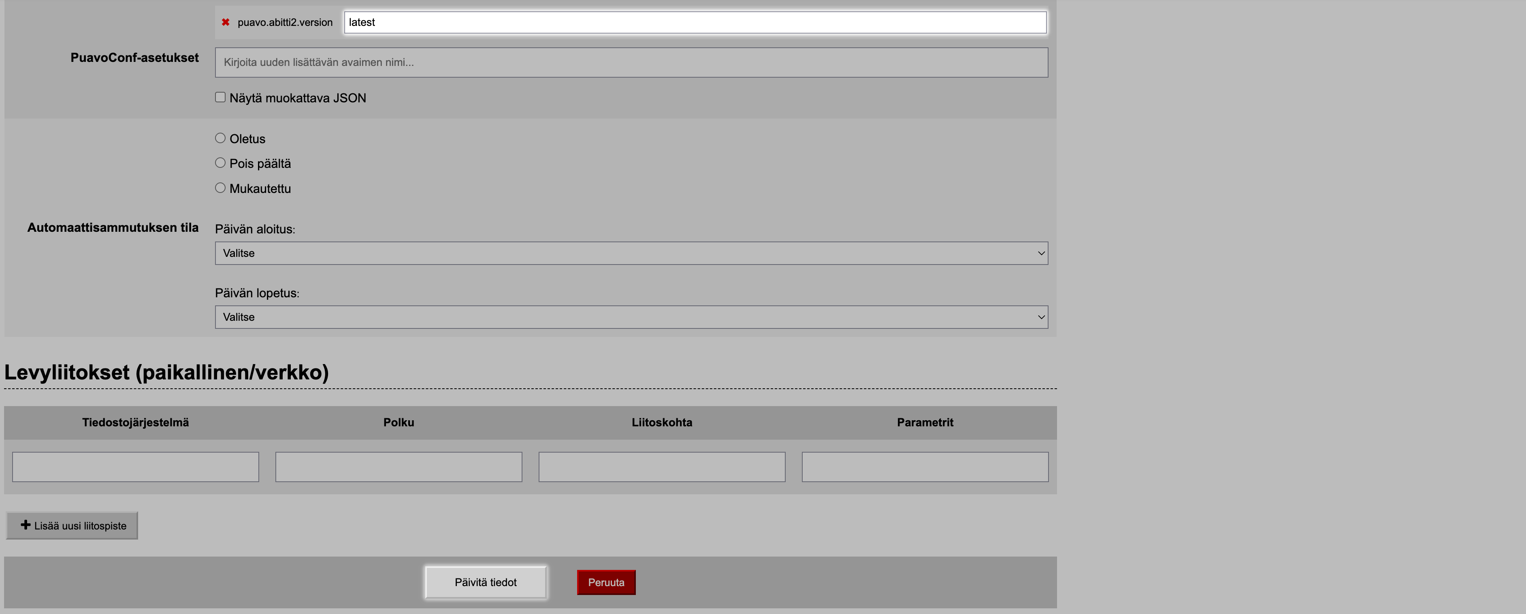Click the plus icon on add mount button
1526x614 pixels.
(x=26, y=525)
